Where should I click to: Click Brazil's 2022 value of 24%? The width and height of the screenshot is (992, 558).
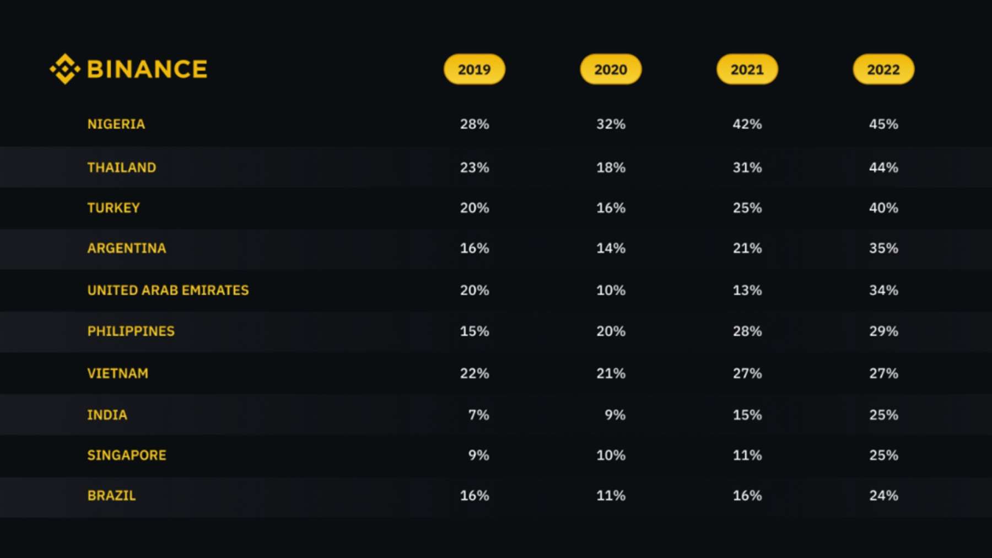click(883, 496)
